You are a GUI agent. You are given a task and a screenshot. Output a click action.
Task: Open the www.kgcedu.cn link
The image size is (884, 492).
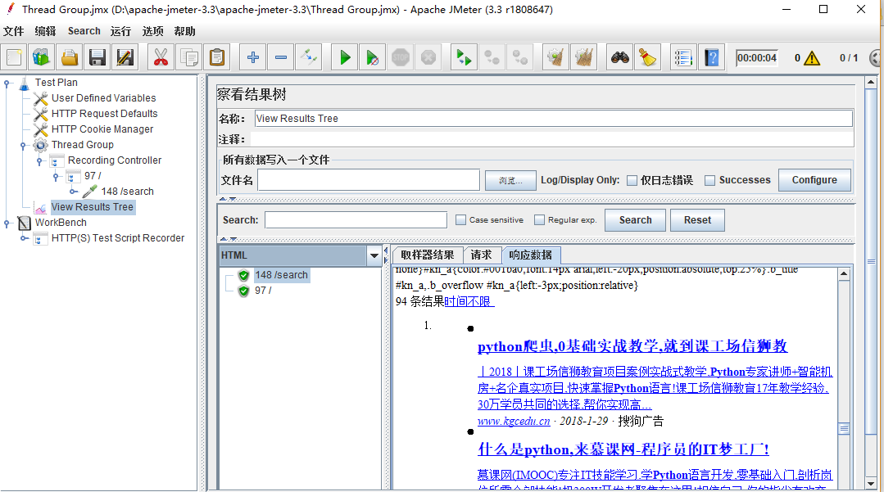514,421
